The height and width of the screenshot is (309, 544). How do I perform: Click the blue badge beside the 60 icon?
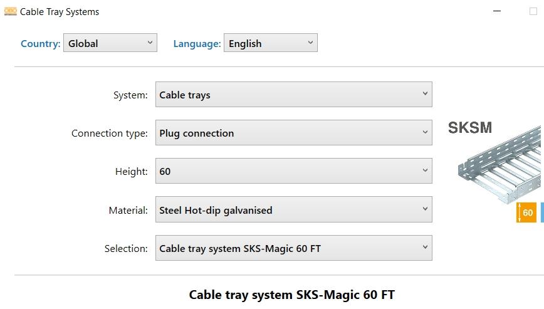541,212
